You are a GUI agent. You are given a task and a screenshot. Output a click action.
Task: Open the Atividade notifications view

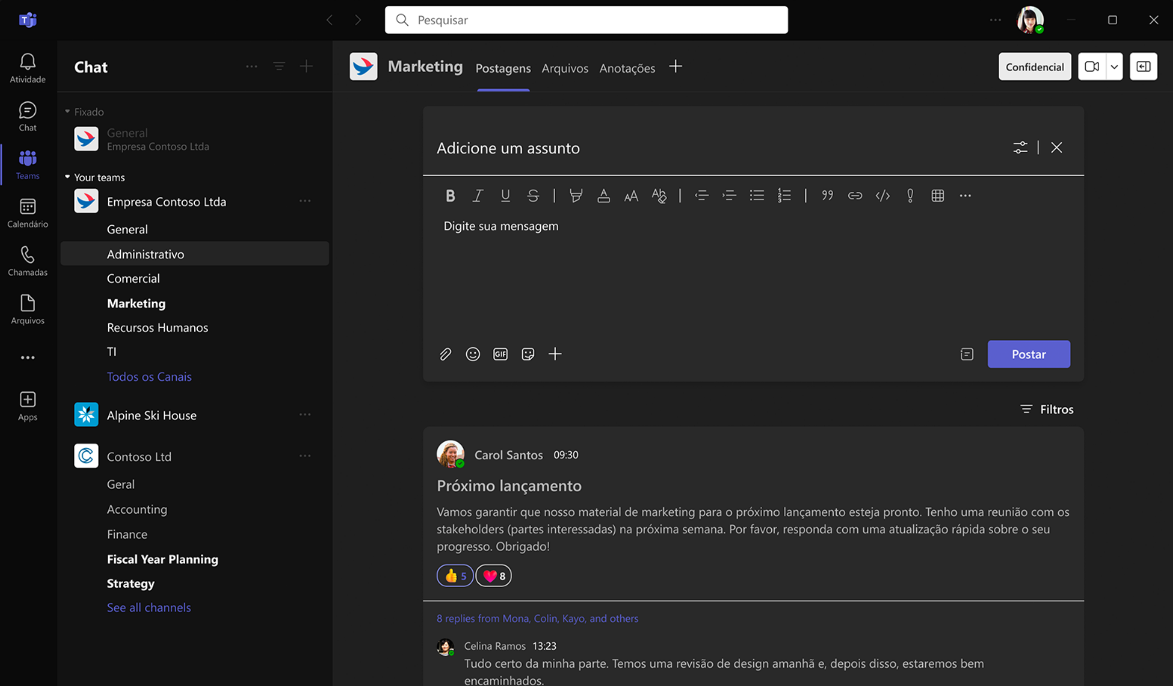pos(28,68)
